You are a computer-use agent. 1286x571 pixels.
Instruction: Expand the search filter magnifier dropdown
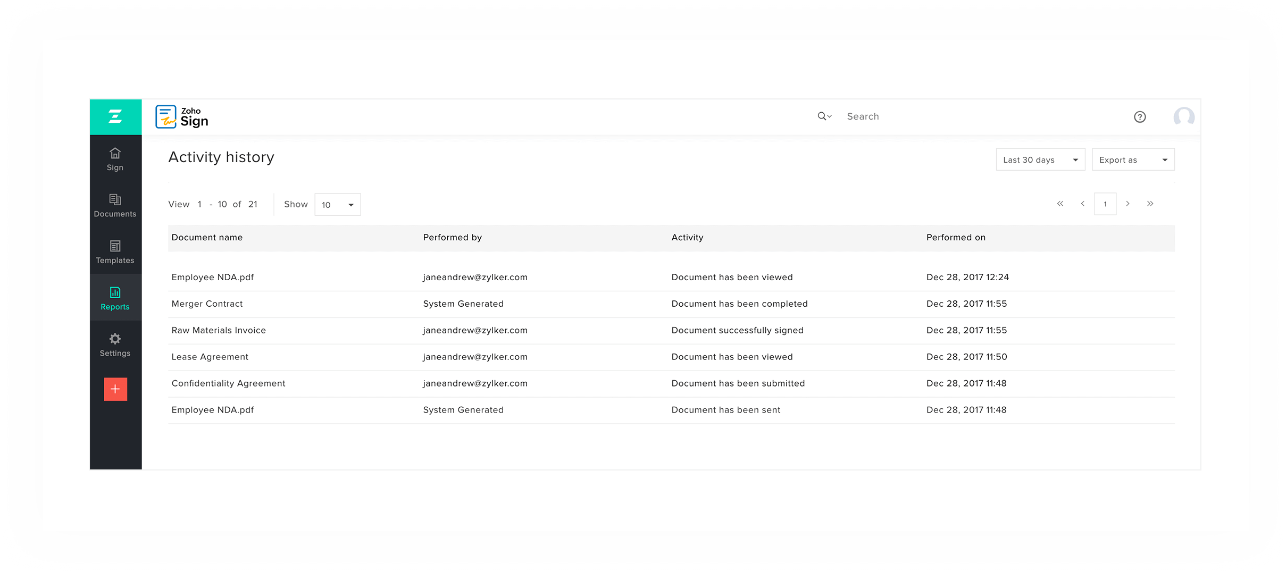[824, 116]
